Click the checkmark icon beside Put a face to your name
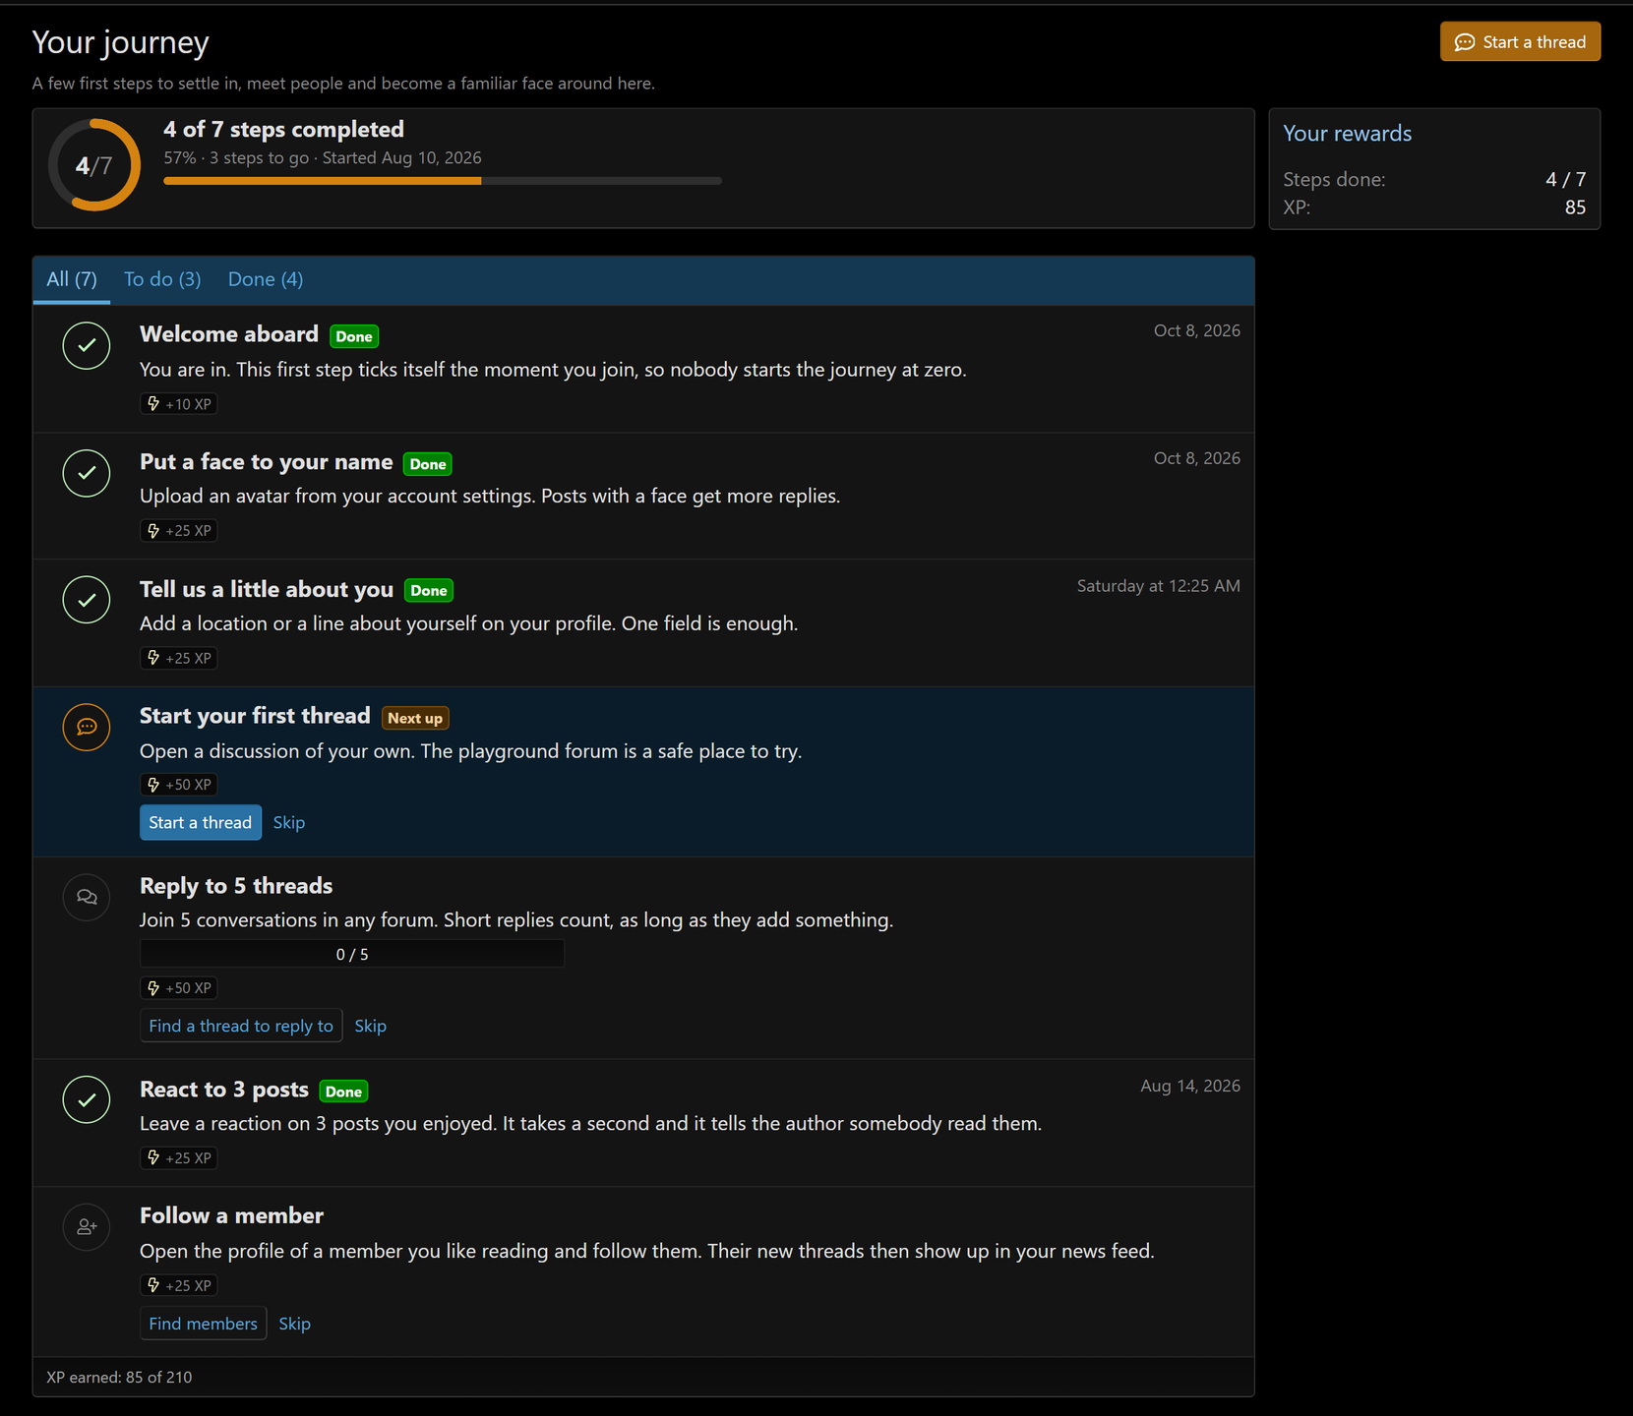Viewport: 1633px width, 1416px height. (x=87, y=473)
